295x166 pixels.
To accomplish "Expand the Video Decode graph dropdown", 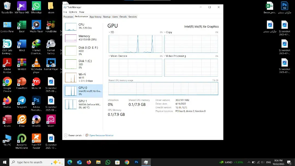I will [x=110, y=56].
